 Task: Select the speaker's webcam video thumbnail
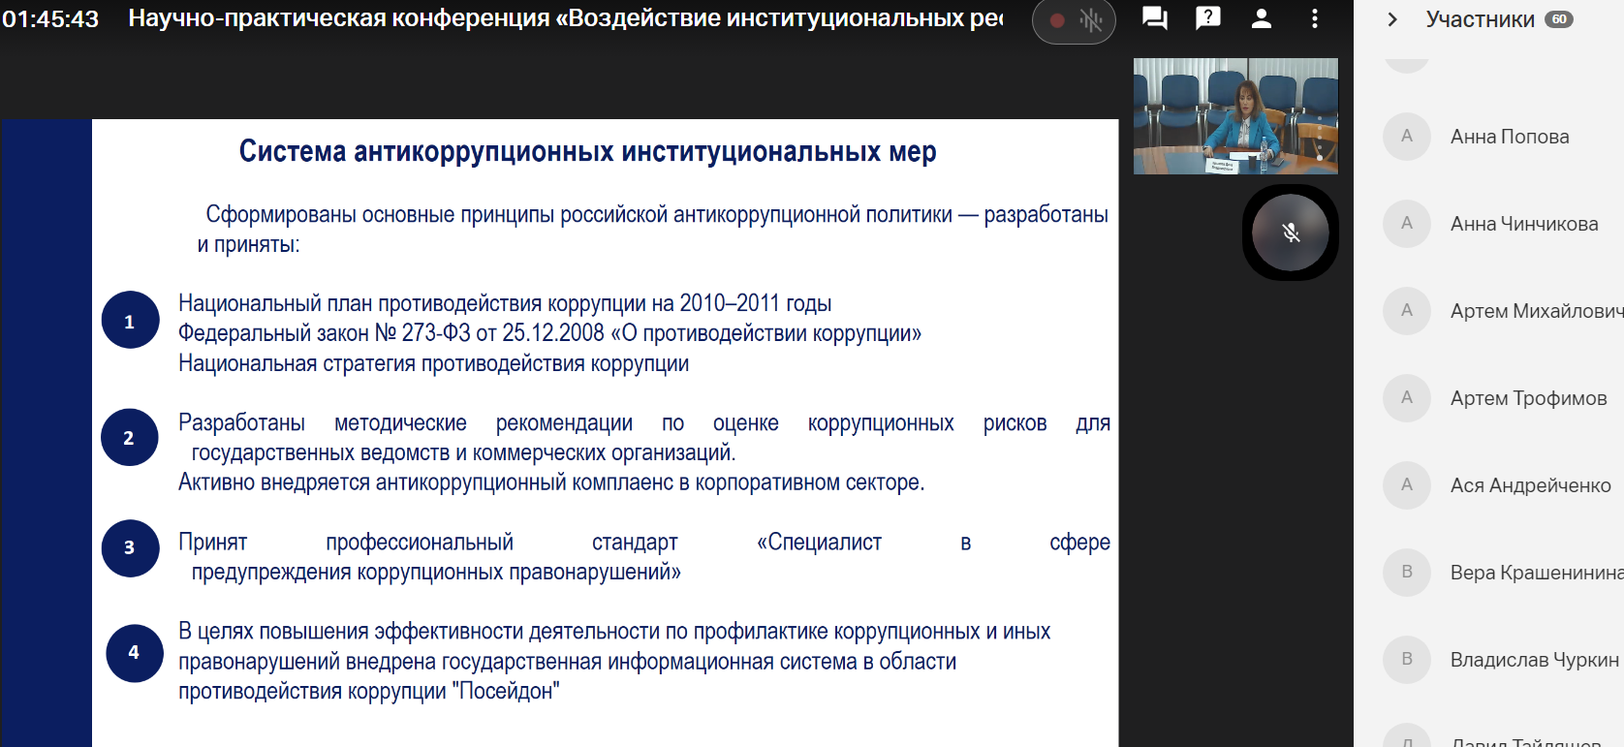(1235, 116)
